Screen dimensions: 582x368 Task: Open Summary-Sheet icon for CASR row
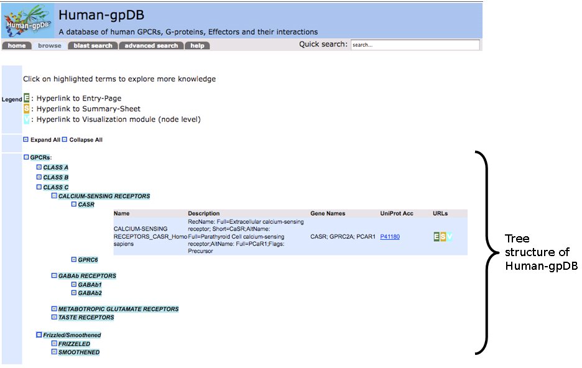(443, 236)
